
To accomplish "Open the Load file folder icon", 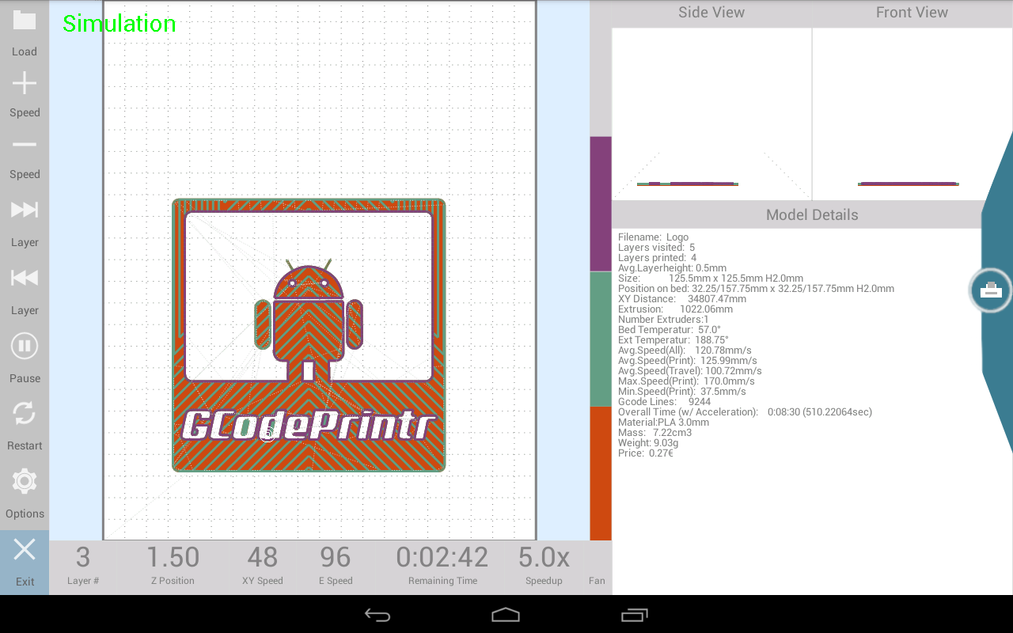I will point(24,21).
